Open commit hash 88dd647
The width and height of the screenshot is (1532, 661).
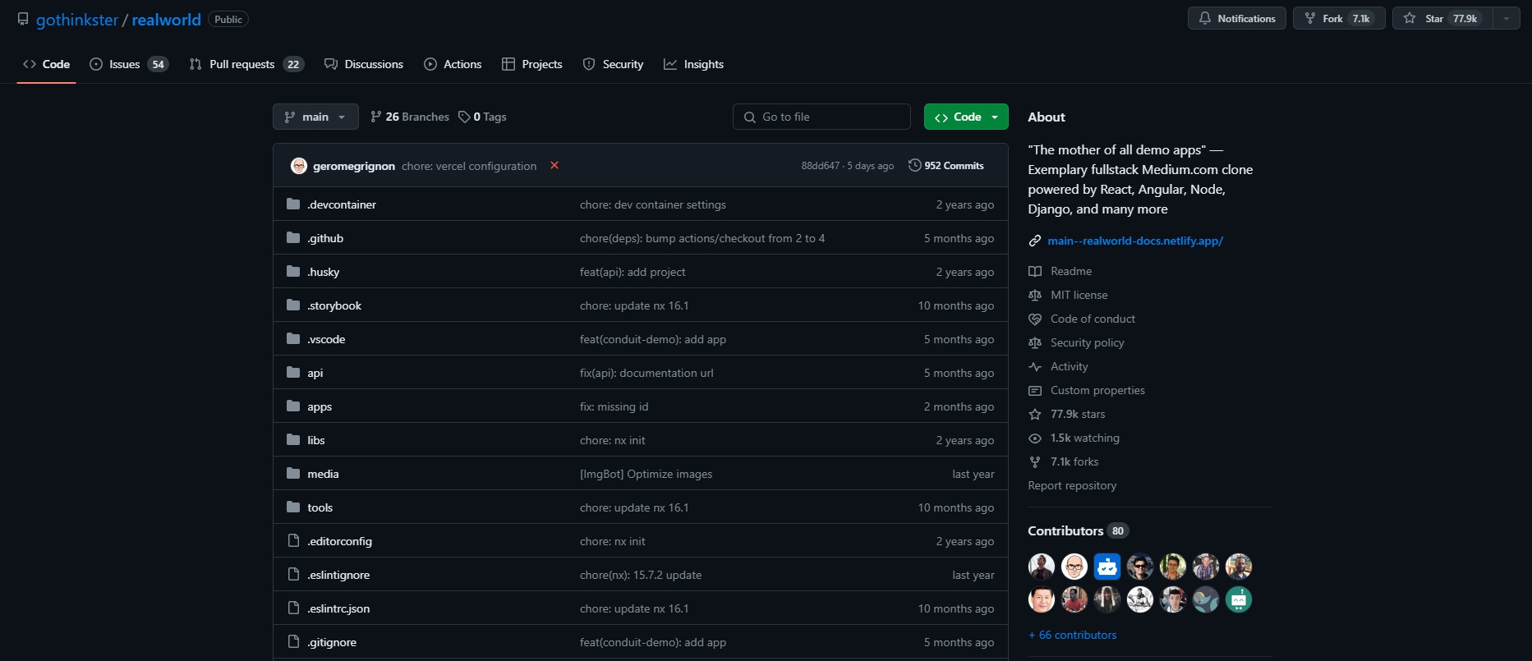click(821, 166)
